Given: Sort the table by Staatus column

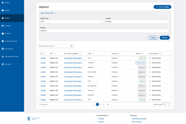Looking at the screenshot, I should tap(143, 54).
